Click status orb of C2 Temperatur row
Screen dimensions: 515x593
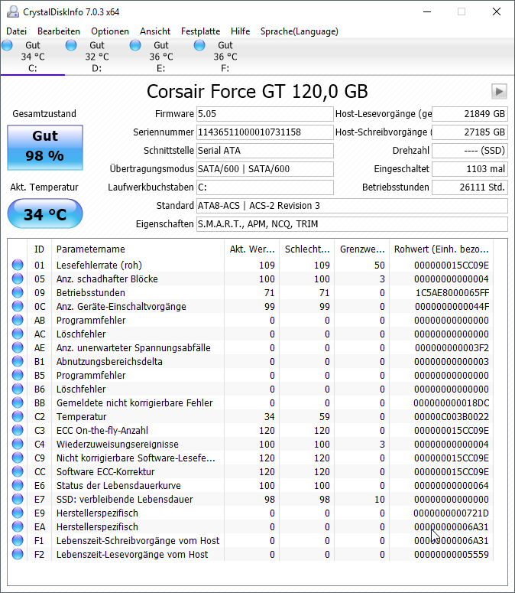pyautogui.click(x=18, y=416)
